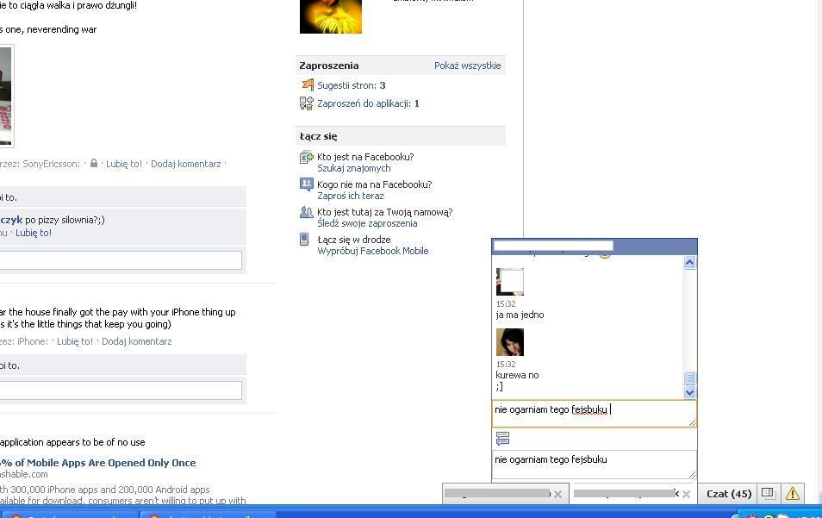Focus the chat message field with orange border
The image size is (822, 518).
click(593, 413)
